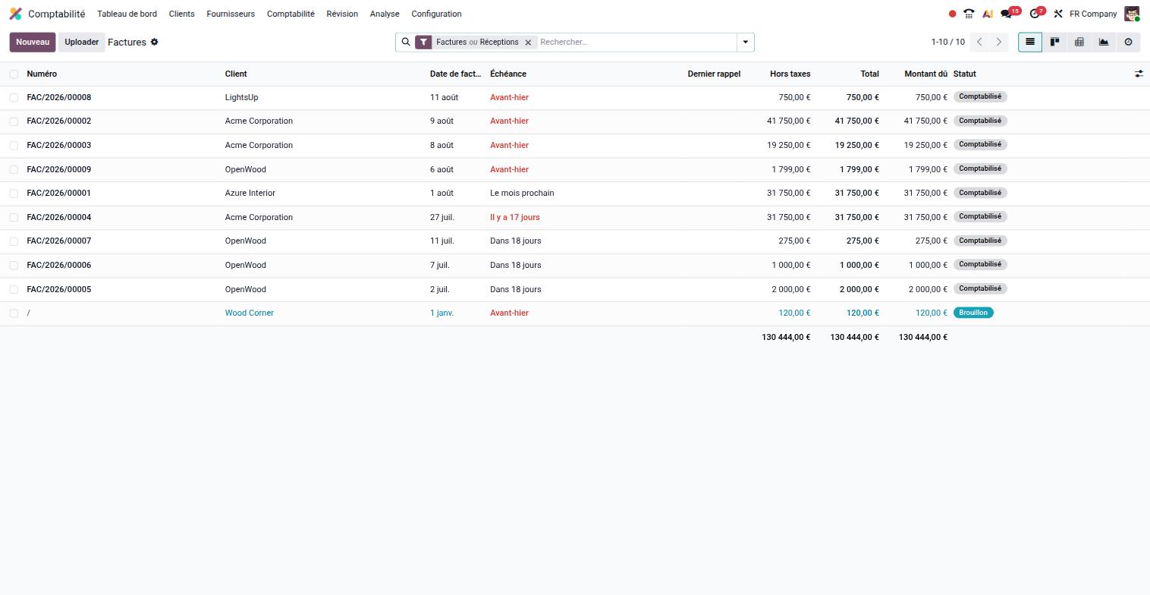This screenshot has height=595, width=1150.
Task: Open the Révision menu
Action: (x=342, y=14)
